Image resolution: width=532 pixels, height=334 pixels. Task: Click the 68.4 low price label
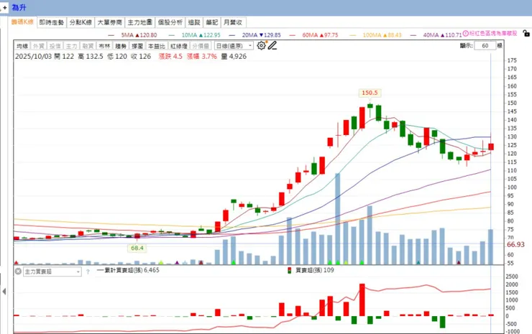click(x=137, y=248)
